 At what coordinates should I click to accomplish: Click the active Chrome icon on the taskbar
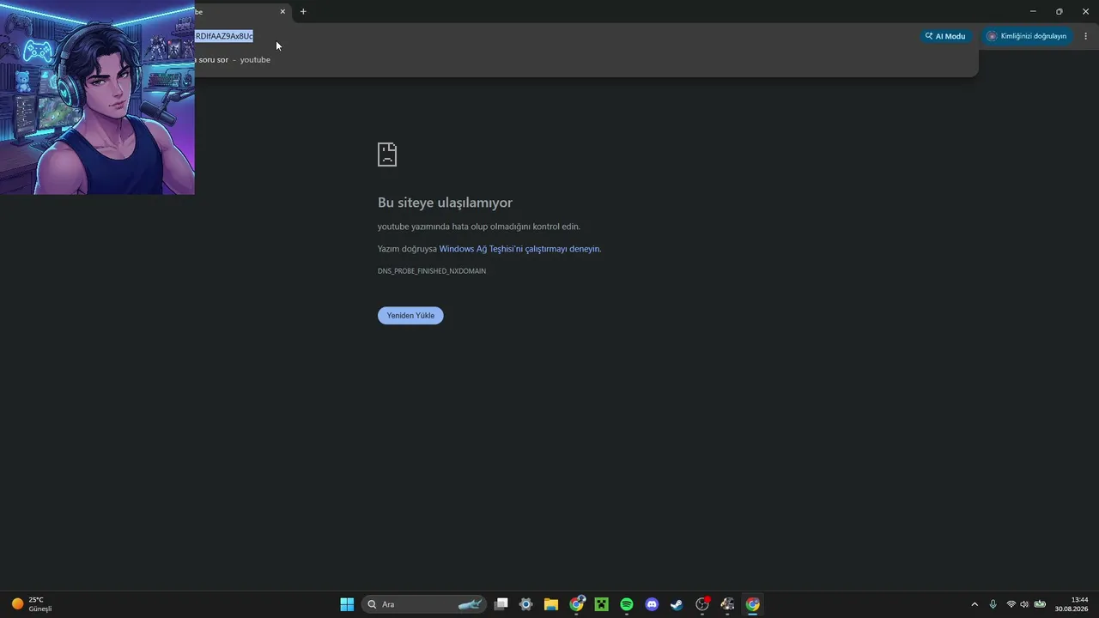pos(753,604)
